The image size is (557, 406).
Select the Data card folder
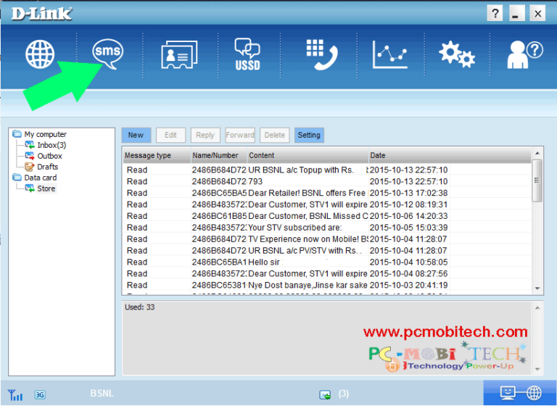pyautogui.click(x=40, y=178)
